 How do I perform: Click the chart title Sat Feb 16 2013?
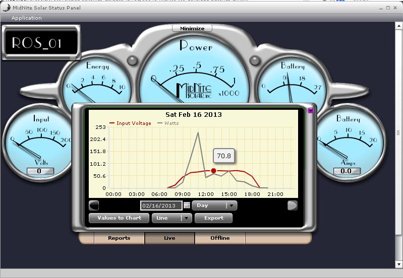(x=194, y=114)
